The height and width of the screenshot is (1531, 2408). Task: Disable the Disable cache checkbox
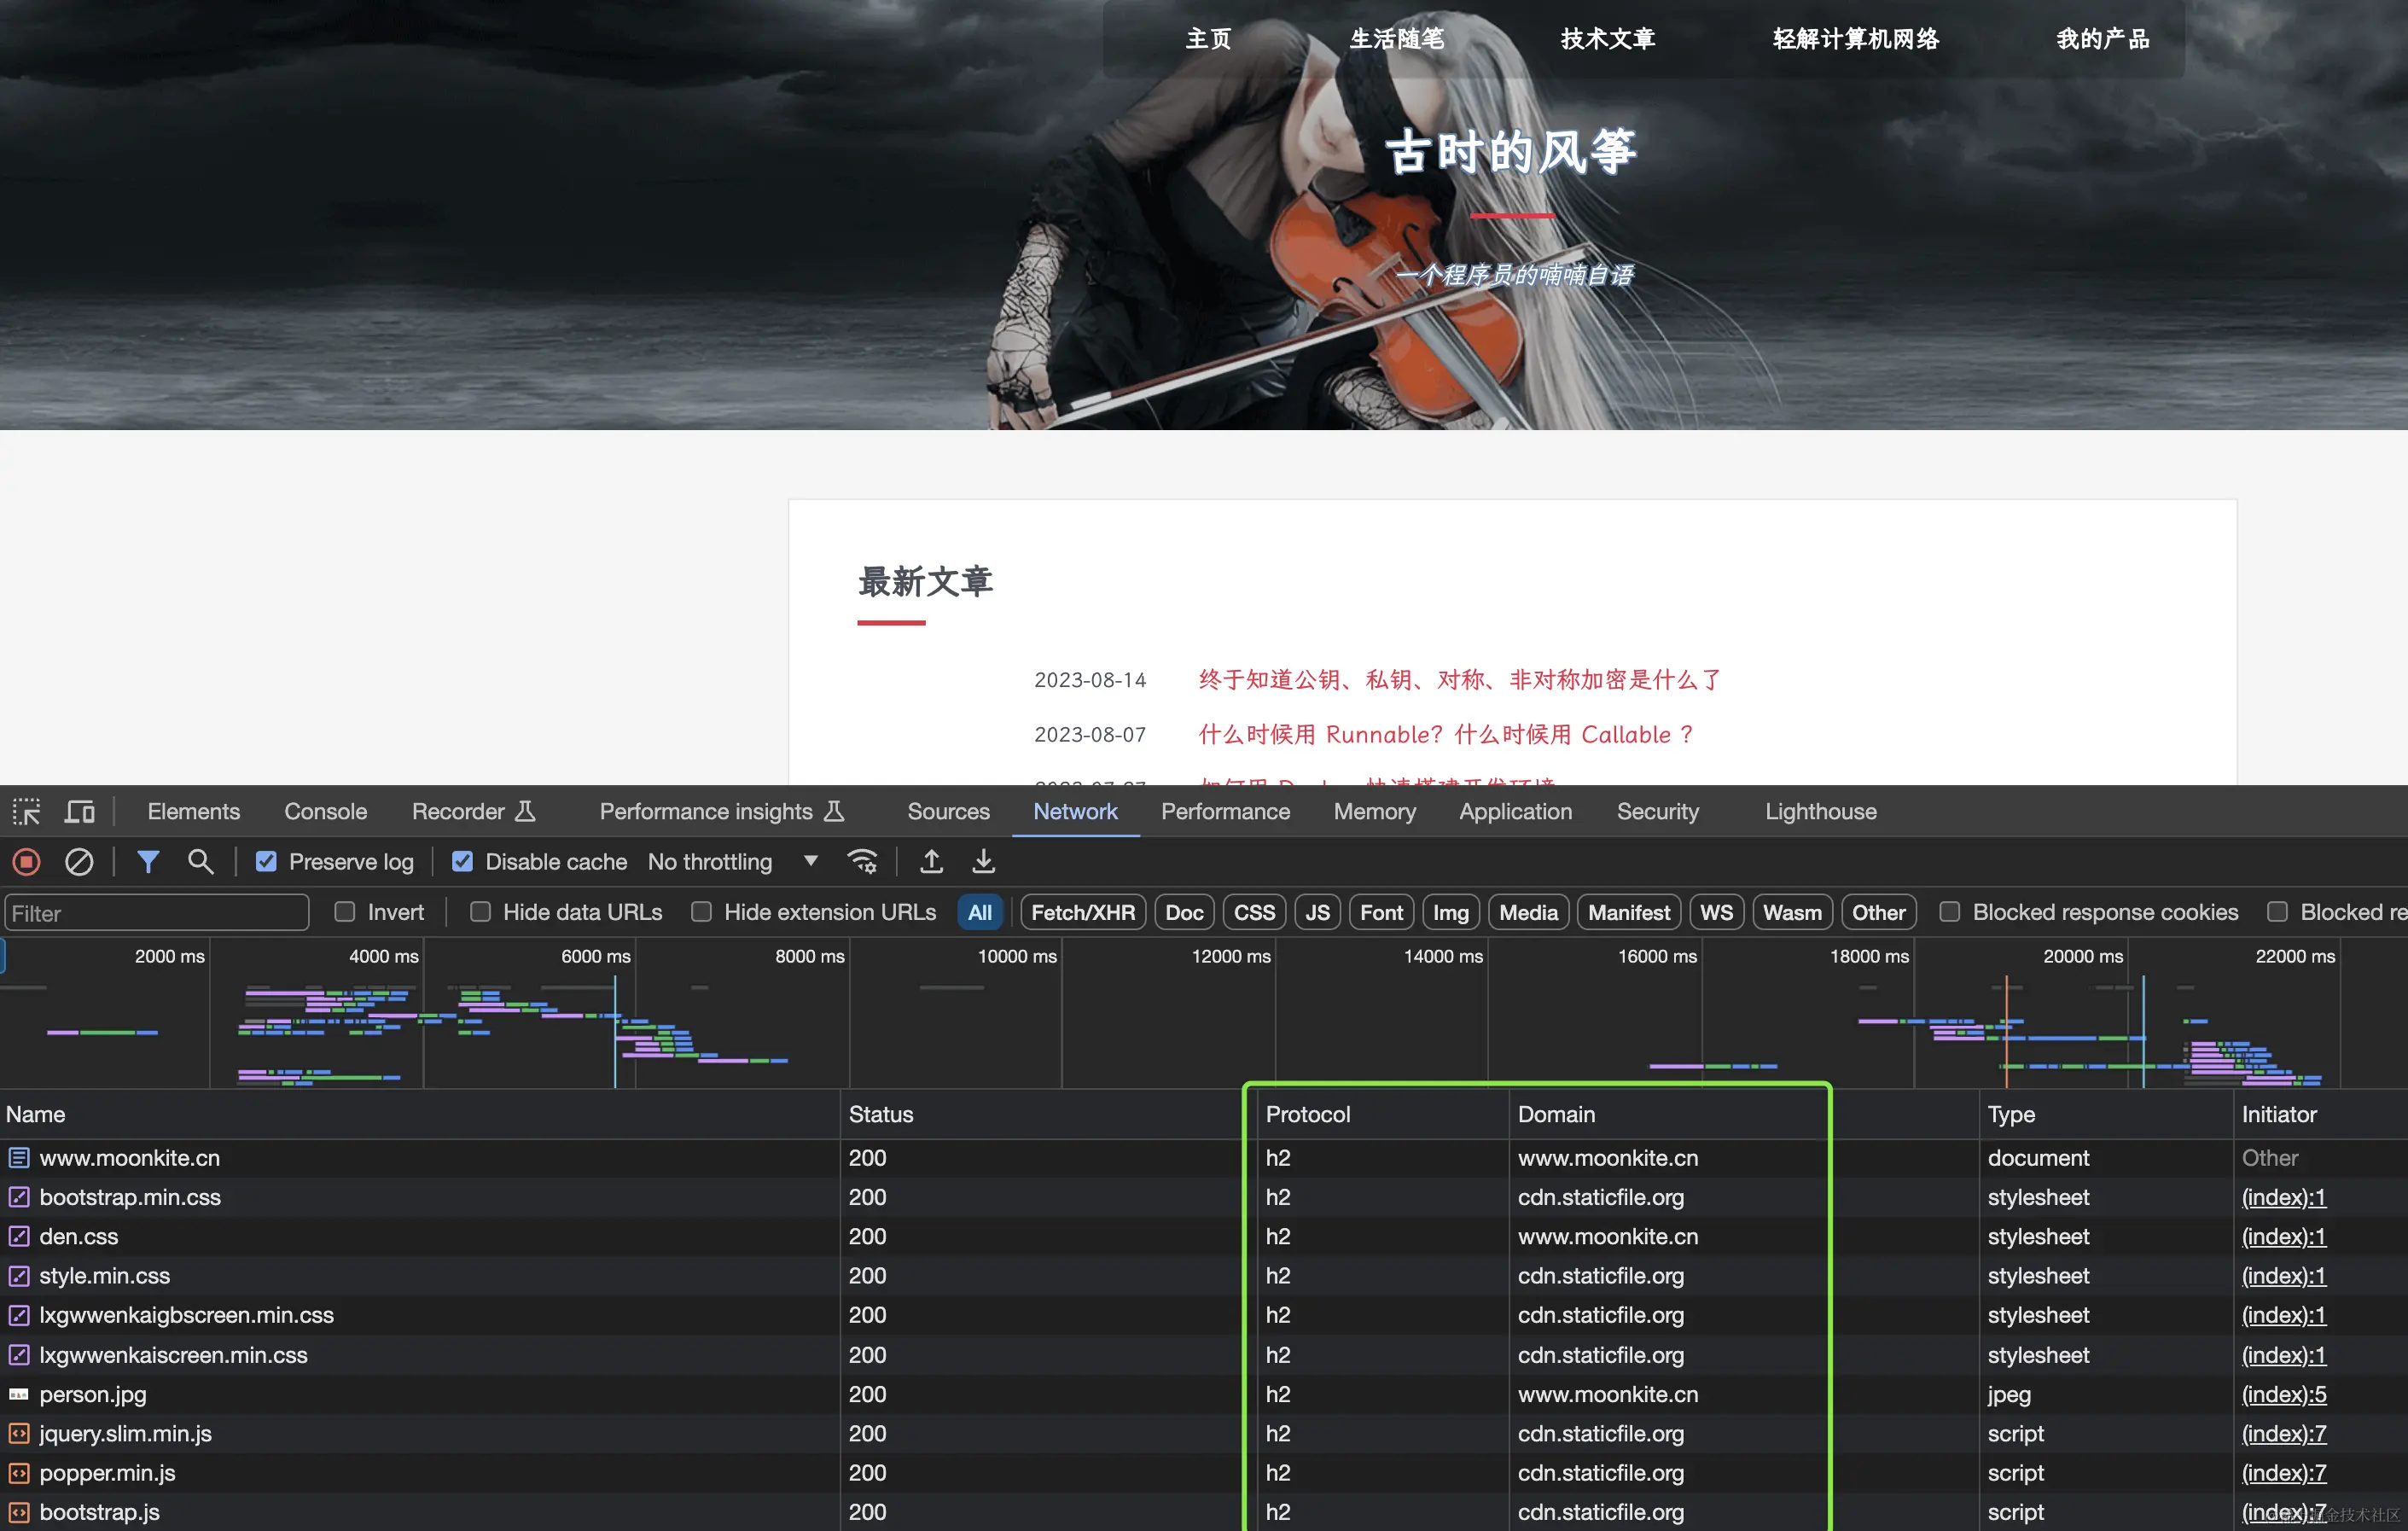(462, 861)
